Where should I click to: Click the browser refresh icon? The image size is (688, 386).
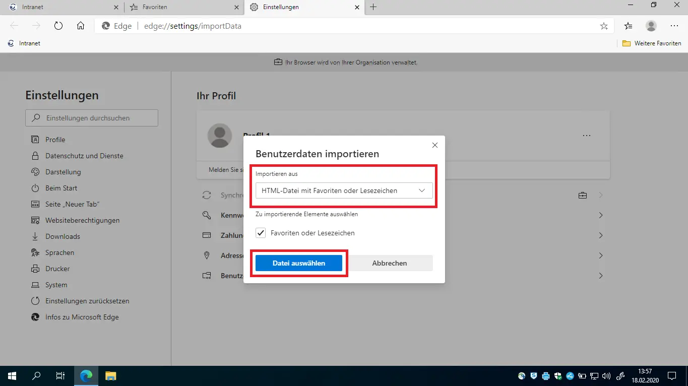pyautogui.click(x=58, y=26)
